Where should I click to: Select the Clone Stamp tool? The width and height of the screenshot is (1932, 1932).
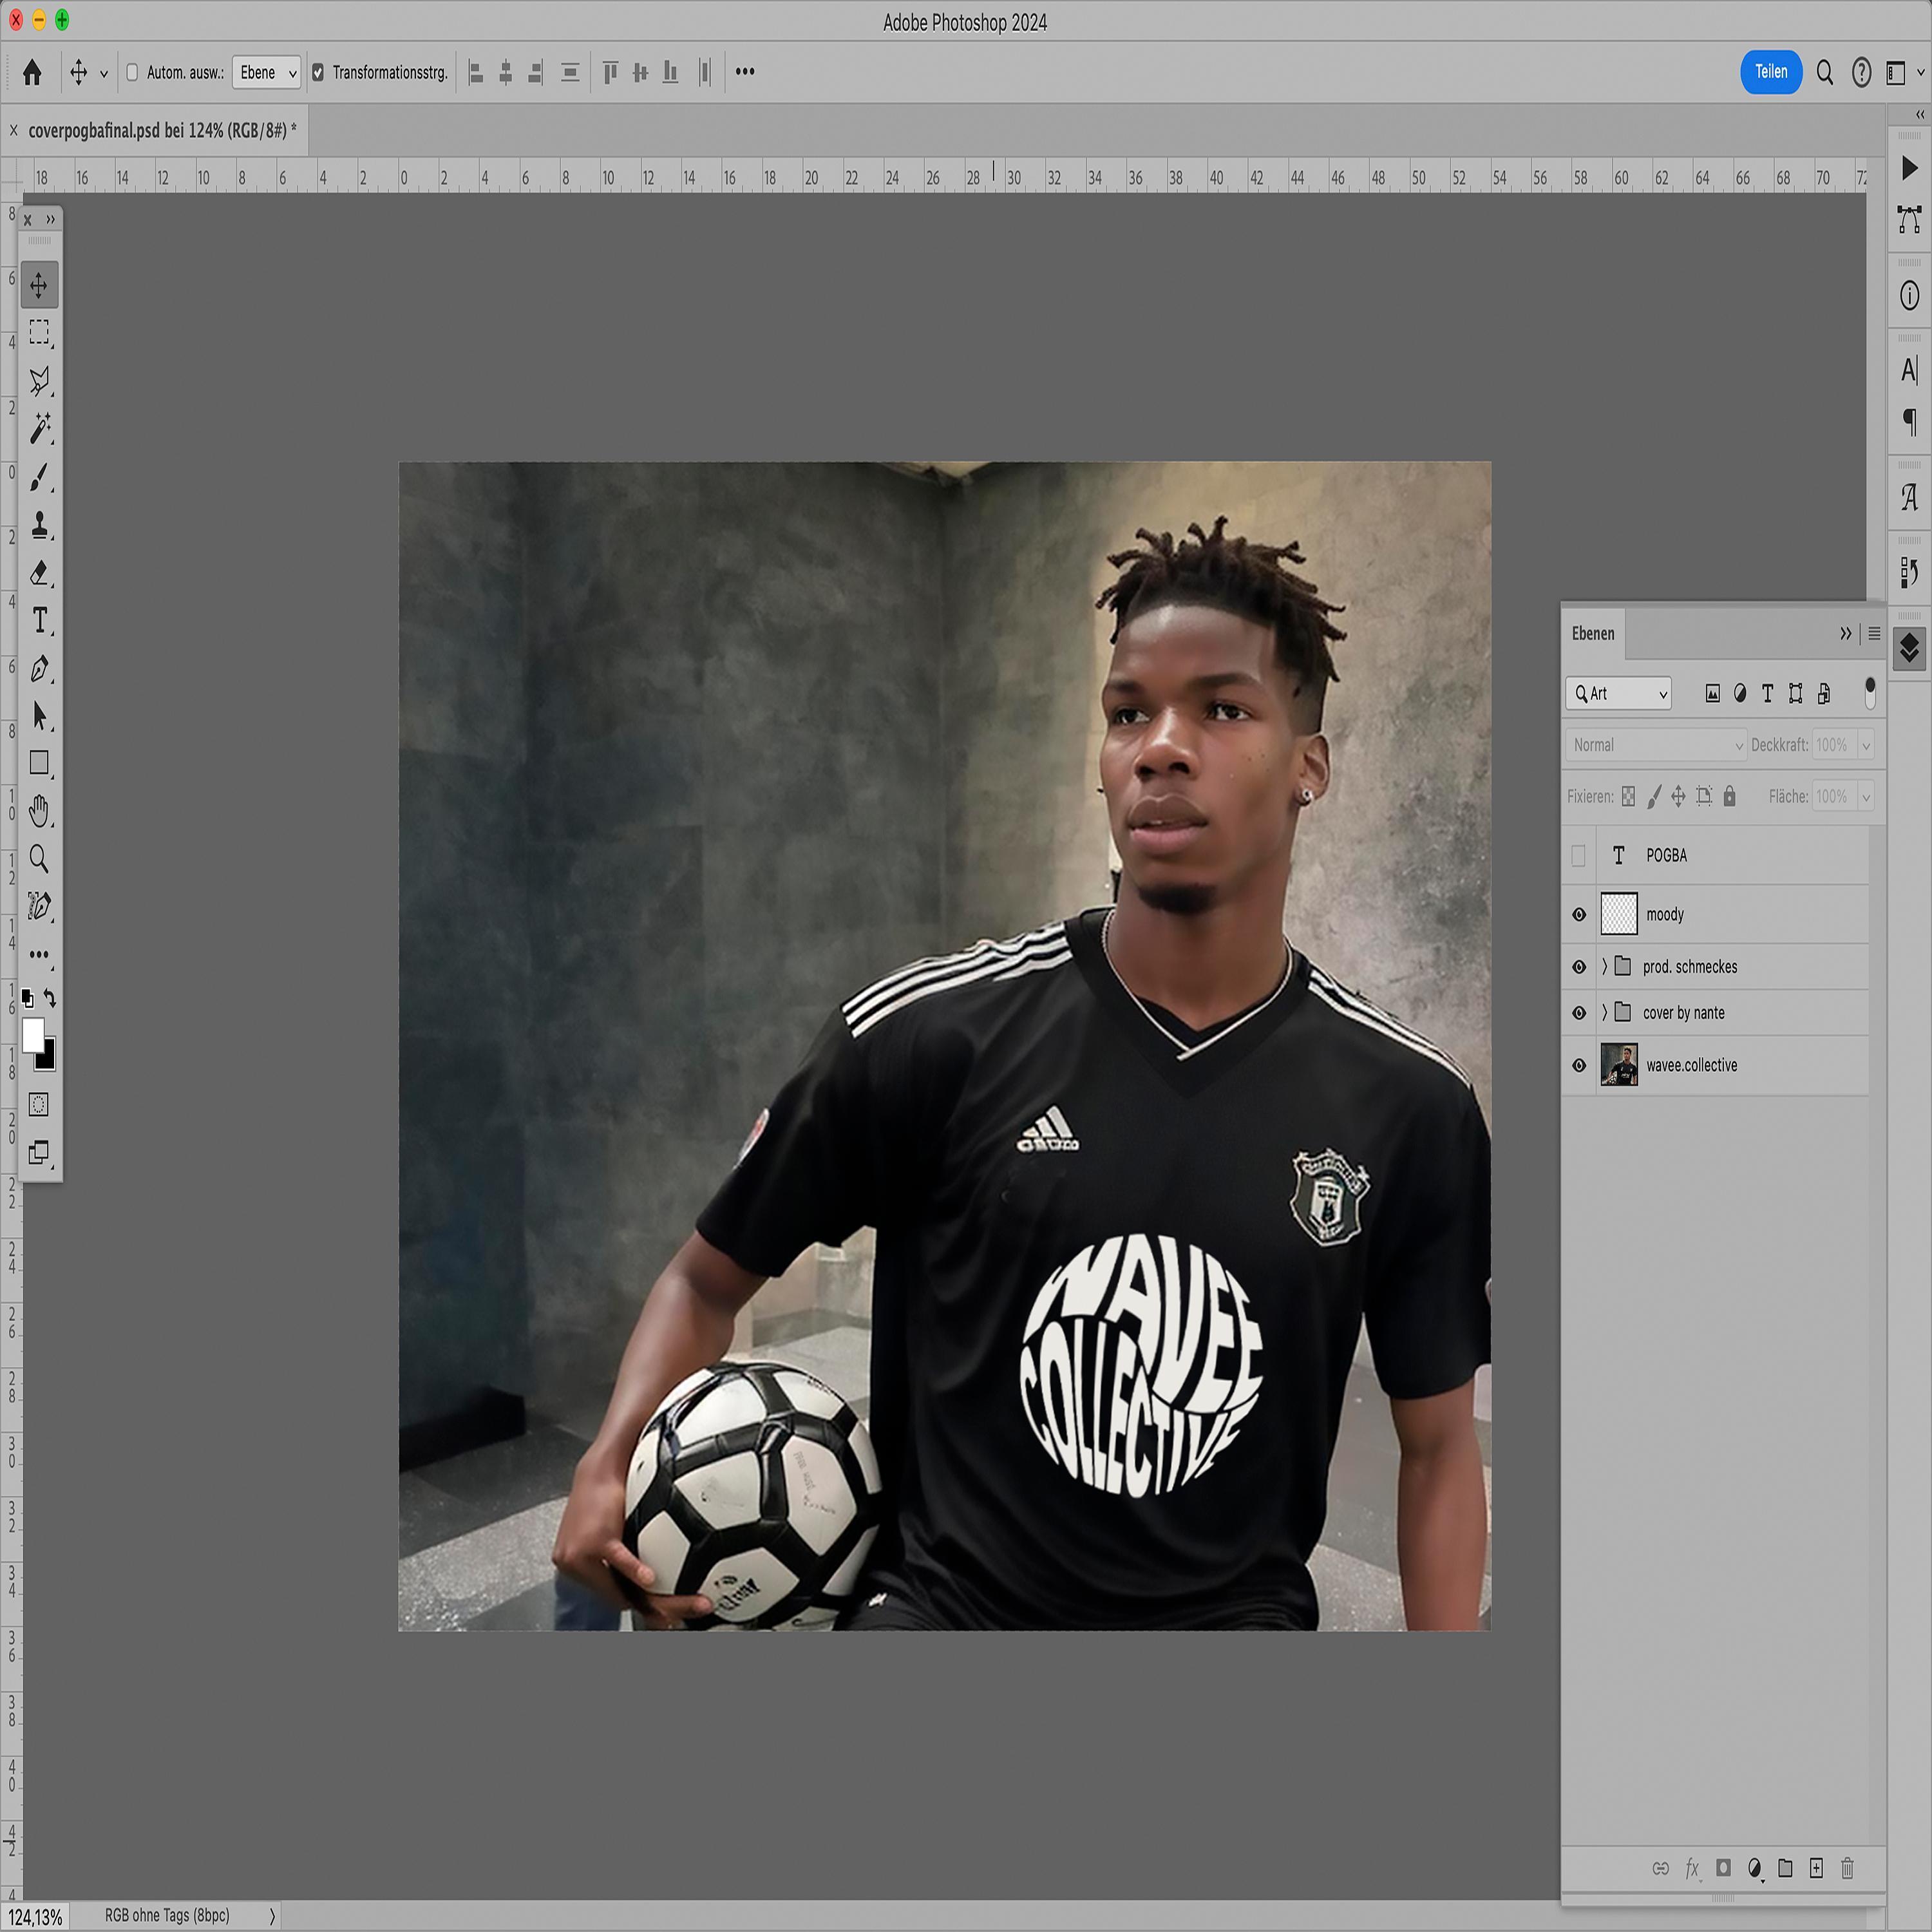tap(40, 525)
